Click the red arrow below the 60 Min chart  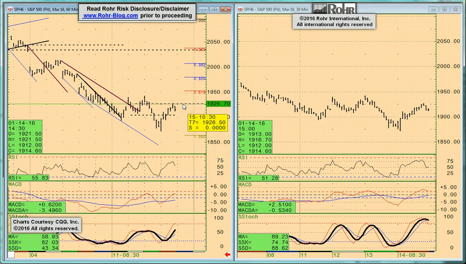pos(227,255)
